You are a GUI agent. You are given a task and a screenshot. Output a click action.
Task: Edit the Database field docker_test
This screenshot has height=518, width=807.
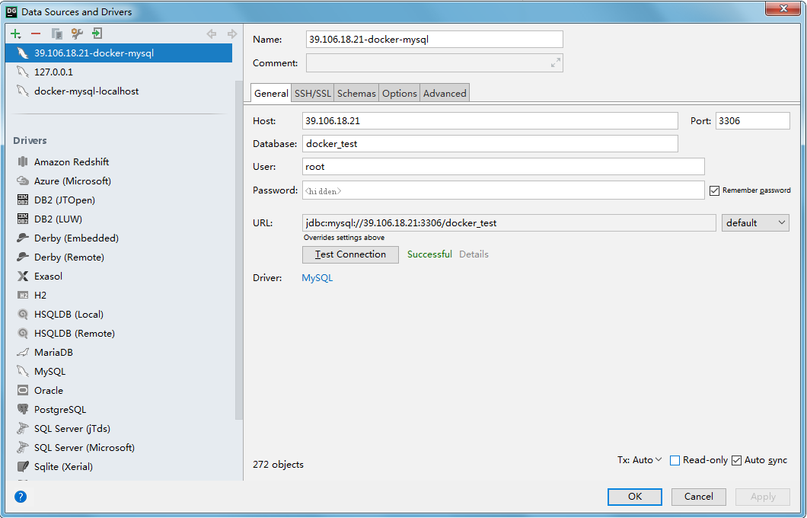[x=490, y=144]
